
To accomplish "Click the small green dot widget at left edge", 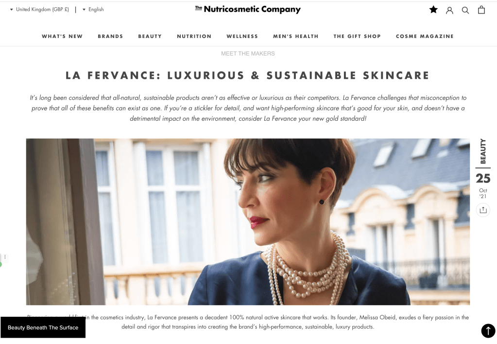I will pyautogui.click(x=0, y=265).
